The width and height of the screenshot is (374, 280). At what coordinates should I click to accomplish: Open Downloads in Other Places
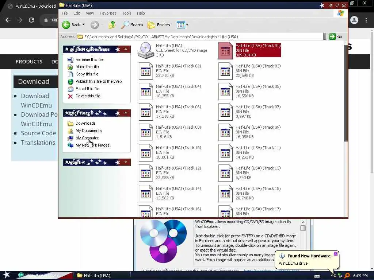[x=85, y=123]
